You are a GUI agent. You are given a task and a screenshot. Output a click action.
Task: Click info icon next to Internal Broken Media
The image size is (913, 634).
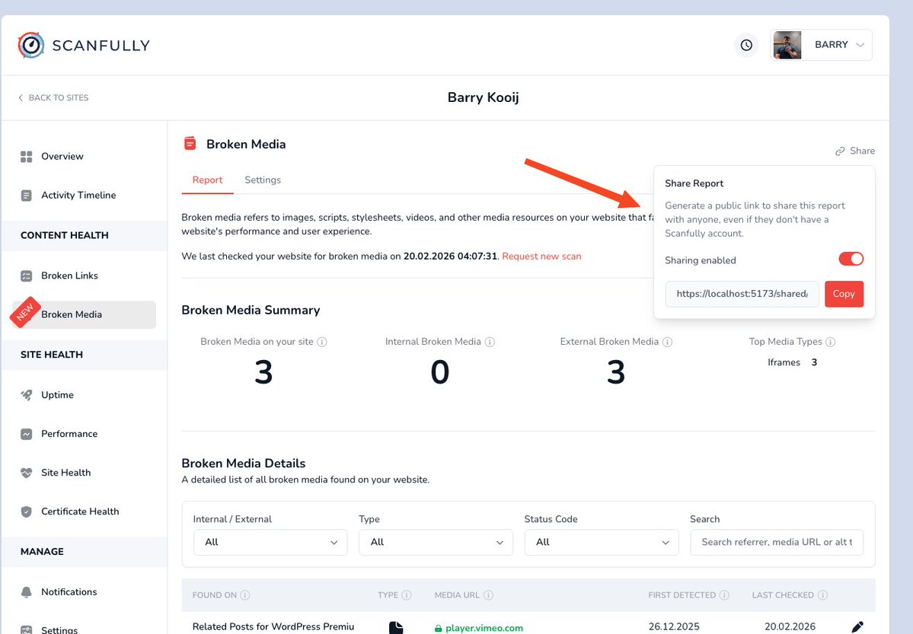click(490, 342)
